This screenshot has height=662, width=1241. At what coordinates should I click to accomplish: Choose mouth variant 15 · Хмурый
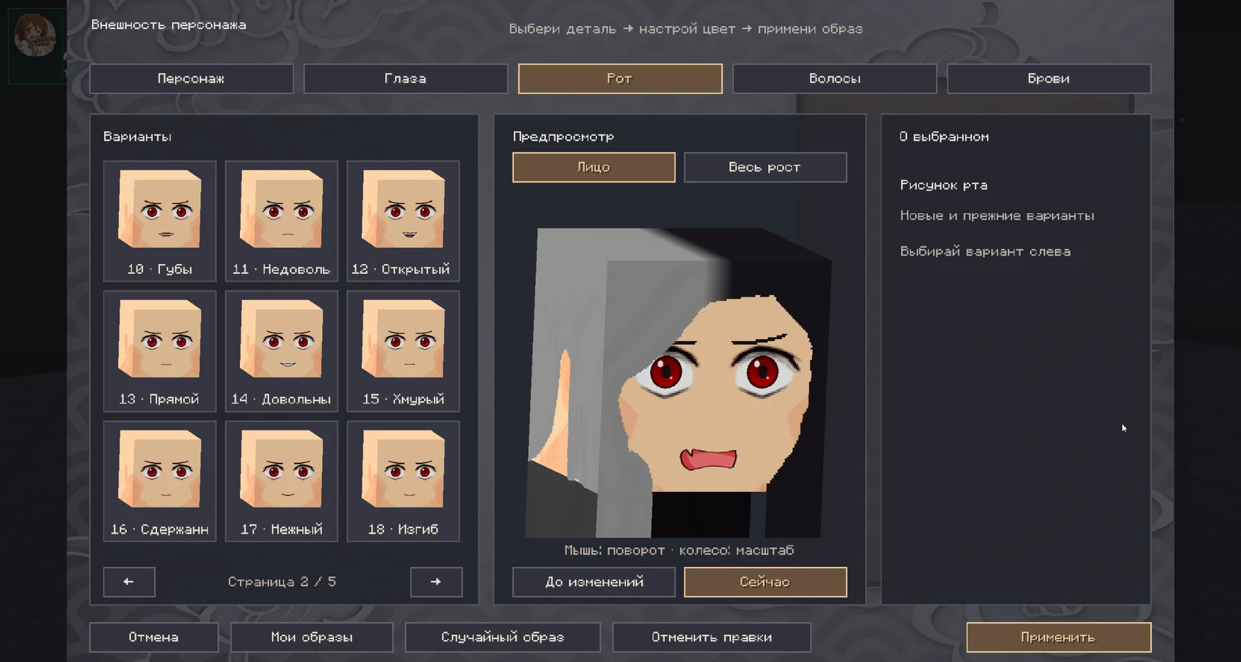click(x=403, y=351)
